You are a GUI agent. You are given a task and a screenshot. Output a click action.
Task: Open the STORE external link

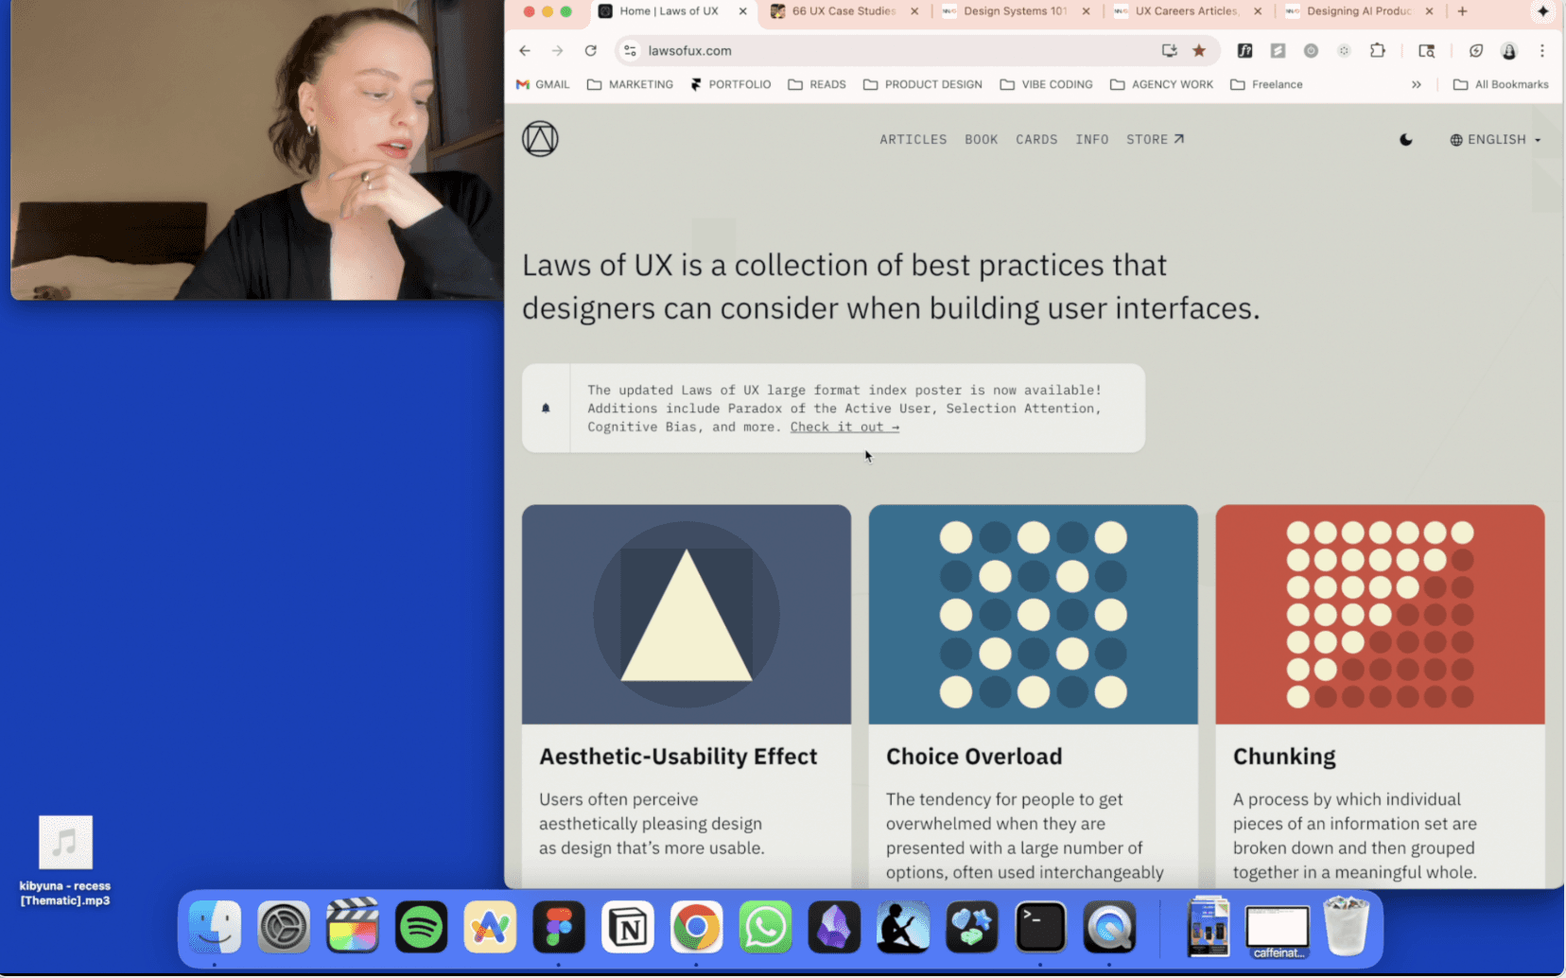(1154, 139)
